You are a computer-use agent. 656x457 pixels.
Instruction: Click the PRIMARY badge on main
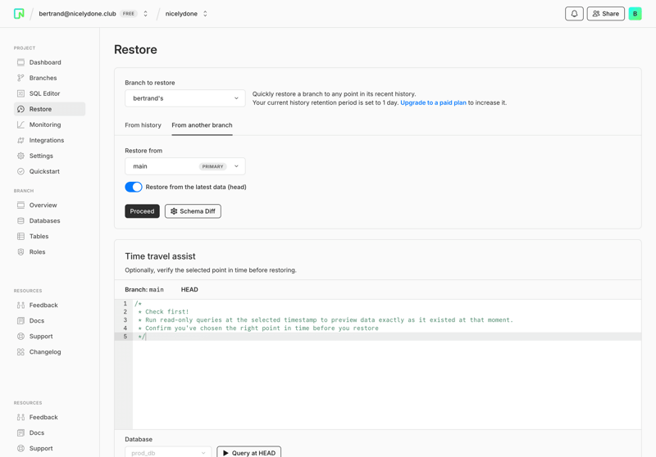point(212,166)
